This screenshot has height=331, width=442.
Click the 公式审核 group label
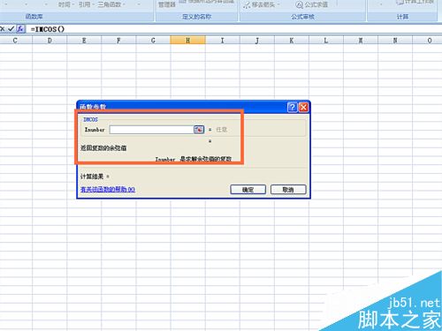click(302, 17)
